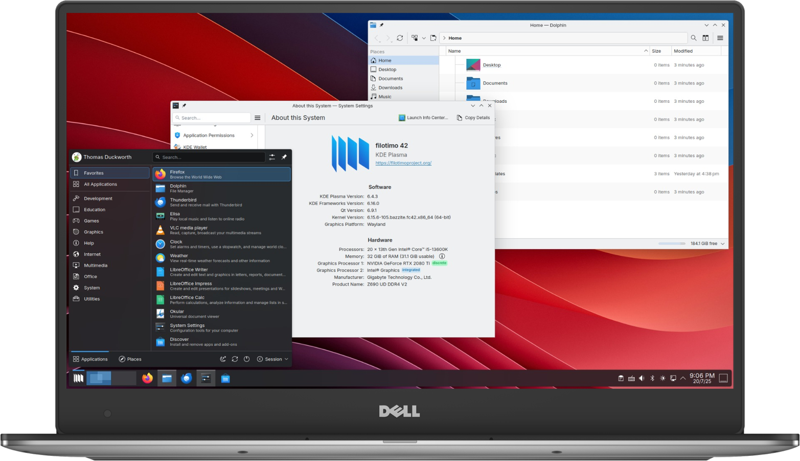Click the Shut Down icon in launcher
800x461 pixels.
pos(246,359)
